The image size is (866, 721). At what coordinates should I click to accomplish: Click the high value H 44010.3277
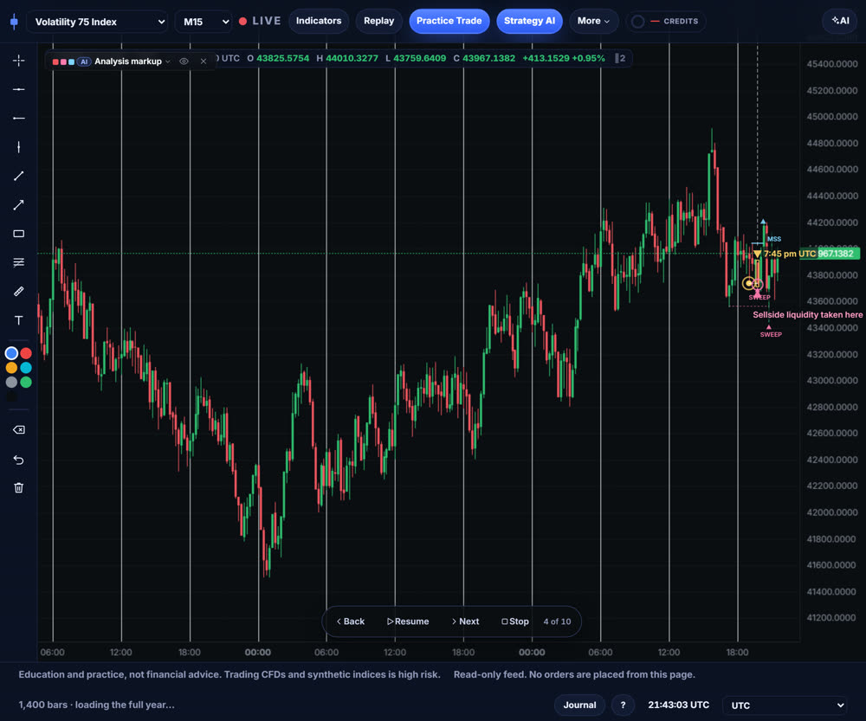[347, 58]
